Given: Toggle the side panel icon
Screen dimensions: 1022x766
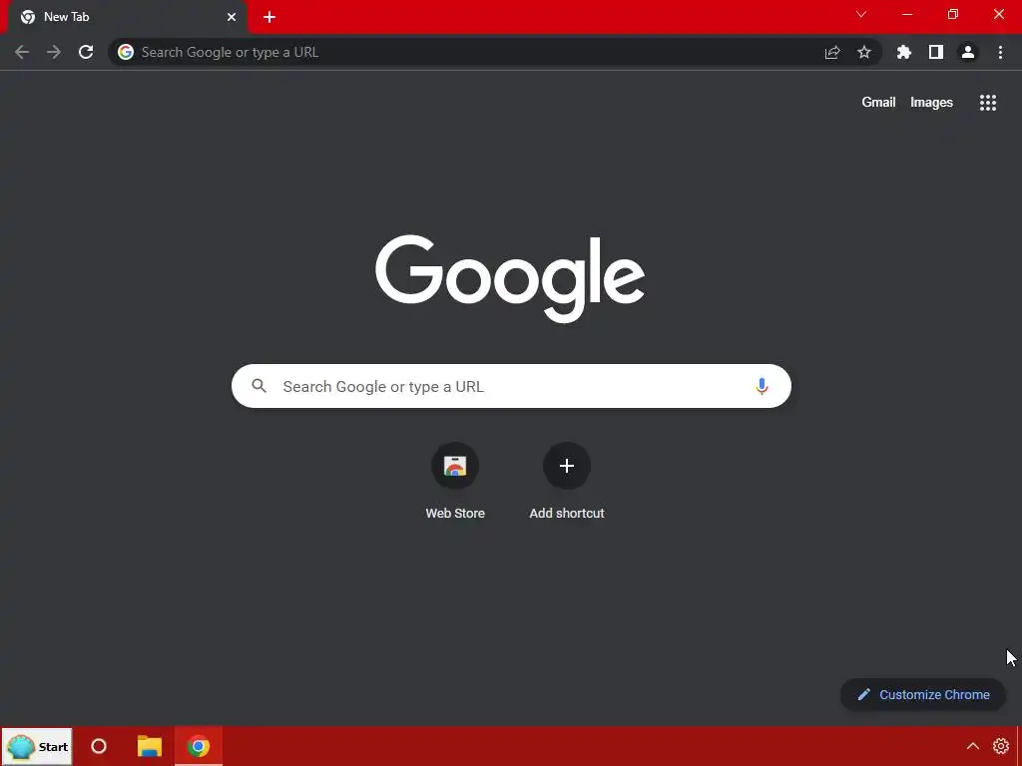Looking at the screenshot, I should [936, 52].
